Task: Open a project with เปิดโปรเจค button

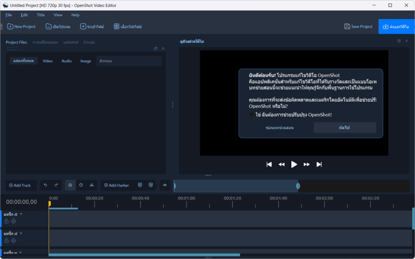Action: [x=58, y=26]
